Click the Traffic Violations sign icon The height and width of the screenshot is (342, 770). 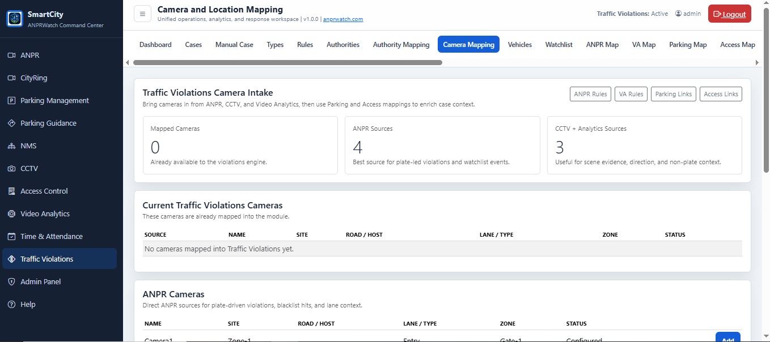click(x=11, y=259)
